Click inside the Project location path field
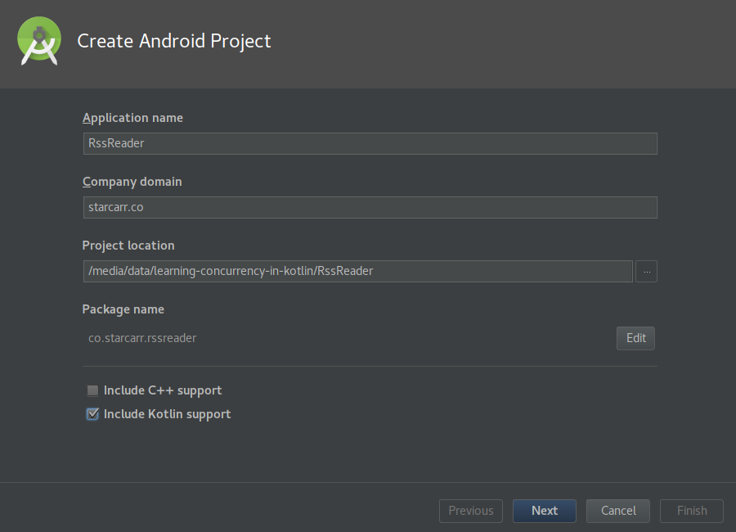This screenshot has height=532, width=736. coord(358,271)
